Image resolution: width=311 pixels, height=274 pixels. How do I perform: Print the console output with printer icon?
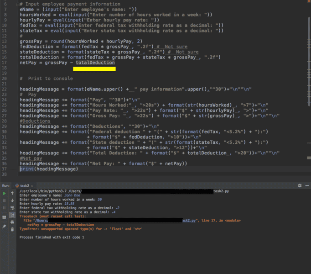click(x=12, y=222)
